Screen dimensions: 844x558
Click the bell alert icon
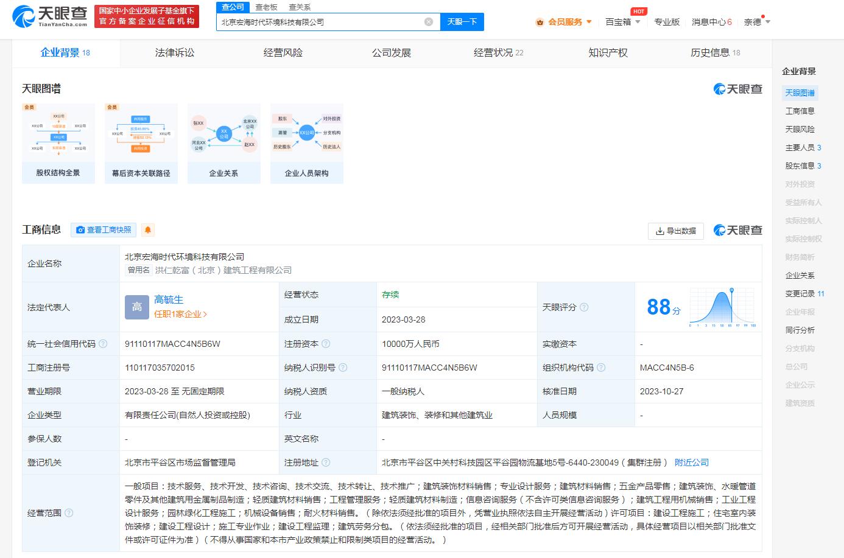(x=147, y=229)
